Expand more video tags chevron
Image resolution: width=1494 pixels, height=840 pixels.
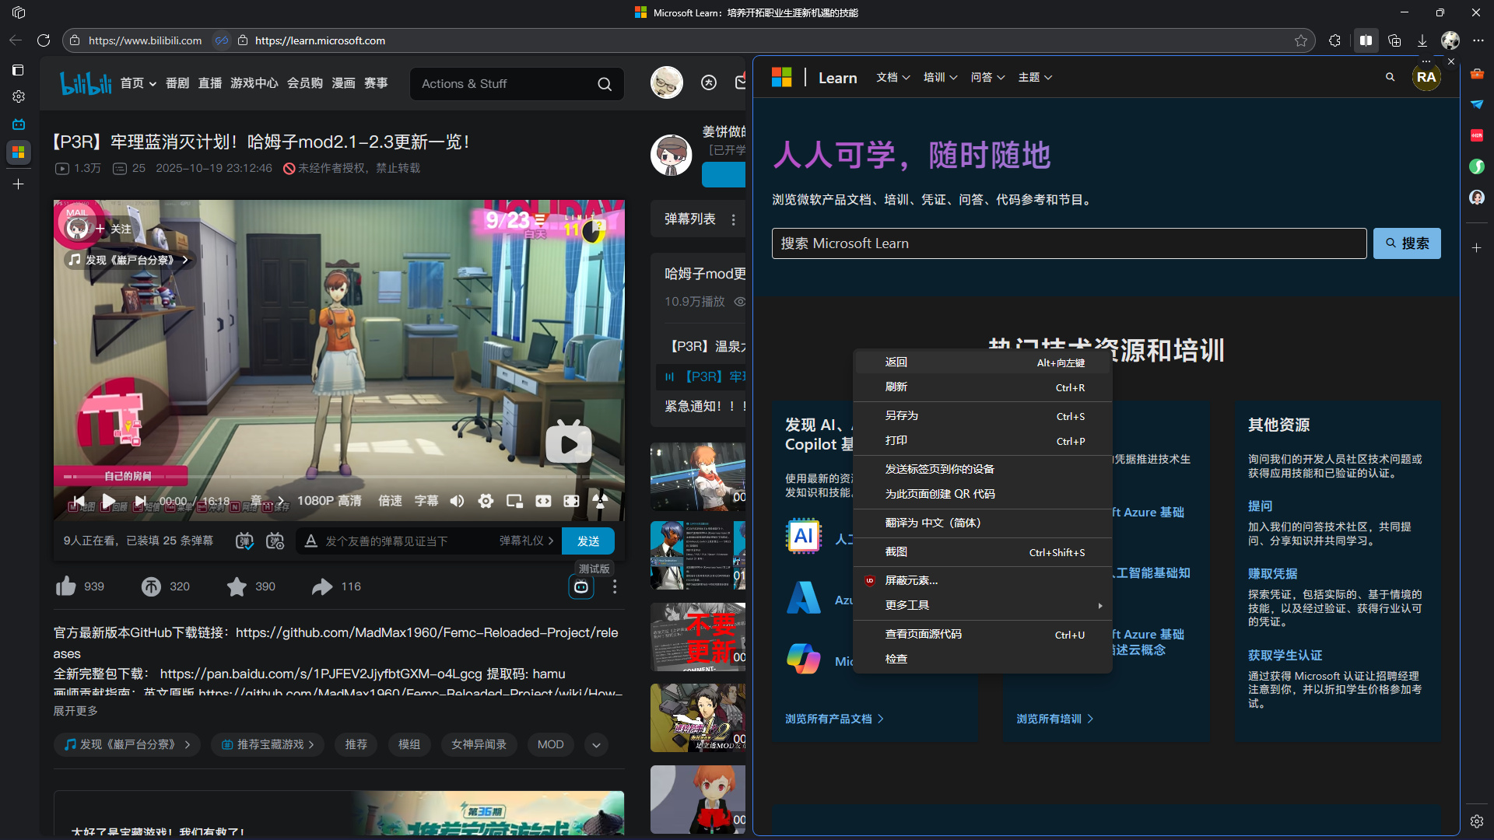pyautogui.click(x=596, y=744)
